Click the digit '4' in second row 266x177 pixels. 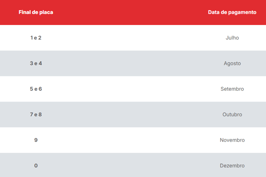(40, 63)
